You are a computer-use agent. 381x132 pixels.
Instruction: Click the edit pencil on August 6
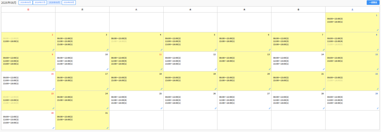coord(269,49)
